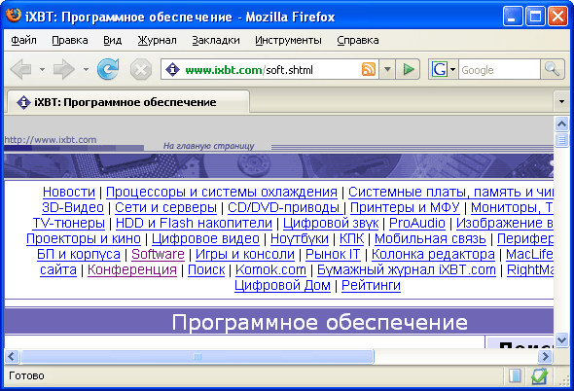Open the search engine selector dropdown arrow
Screen dimensions: 574x391
click(x=452, y=70)
